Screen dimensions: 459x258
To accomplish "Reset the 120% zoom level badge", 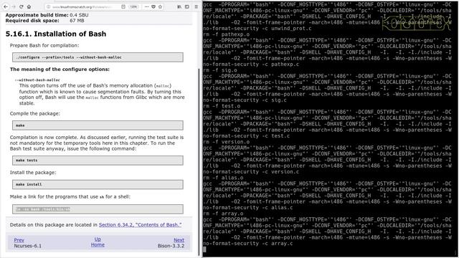I will [133, 6].
